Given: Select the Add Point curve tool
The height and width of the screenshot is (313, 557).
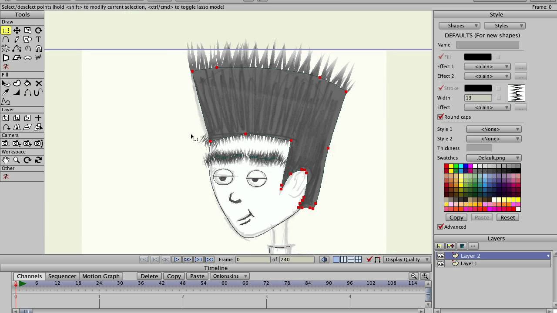Looking at the screenshot, I should [x=6, y=40].
